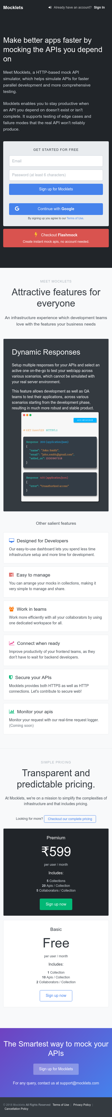This screenshot has width=112, height=1117.
Task: Click the Easy to manage list icon
Action: [11, 575]
